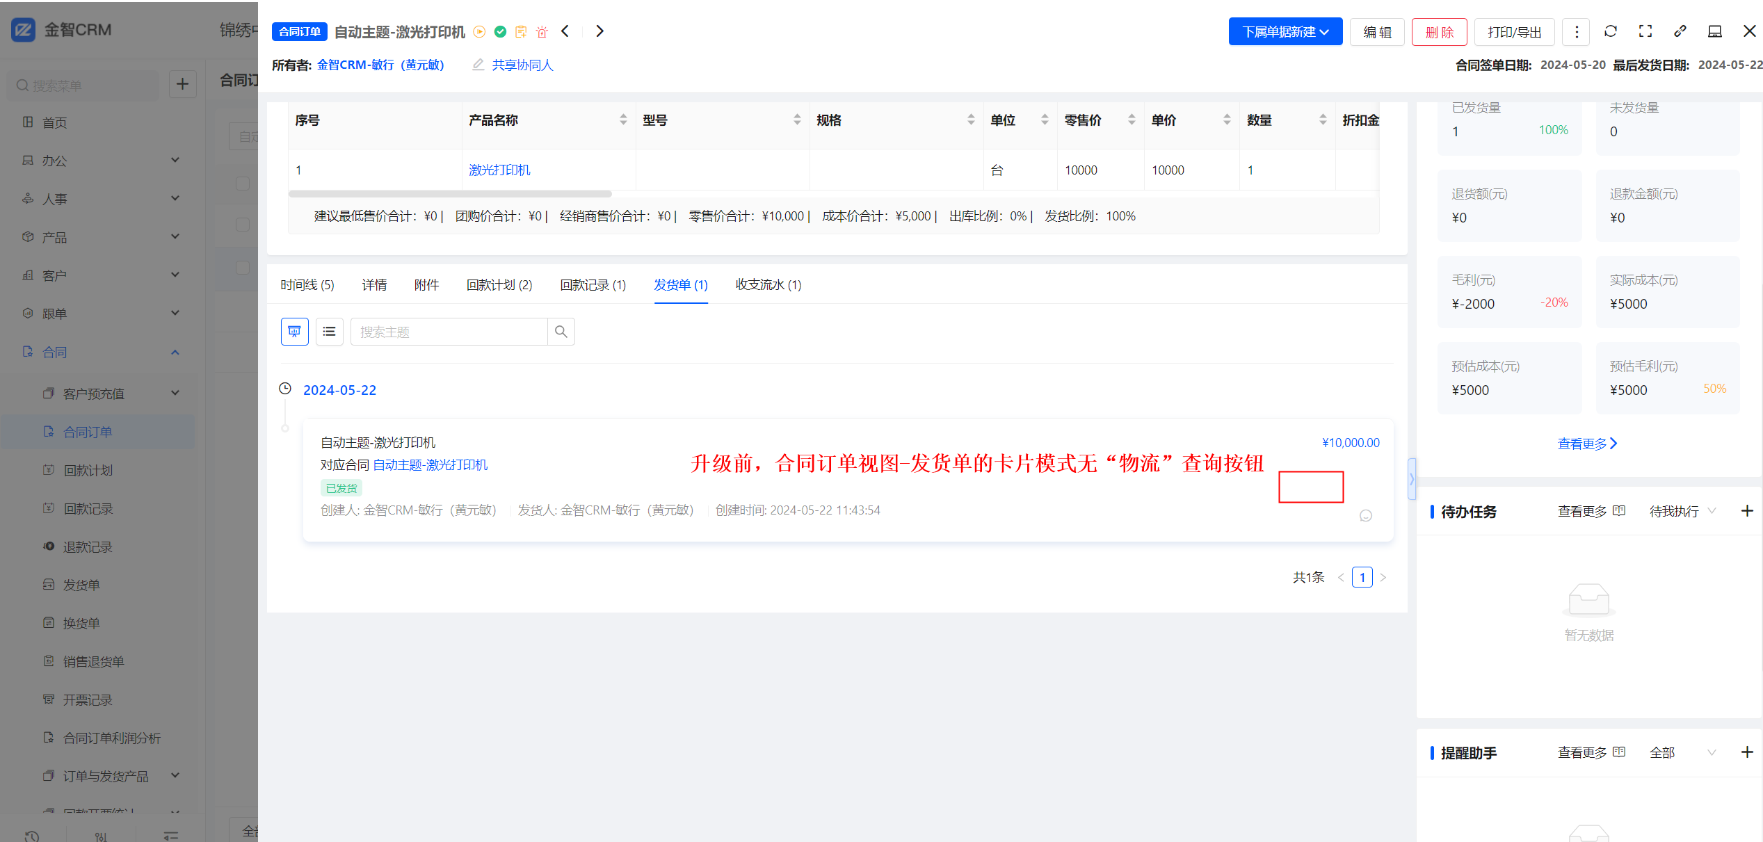The height and width of the screenshot is (842, 1763).
Task: Open the more options vertical dots
Action: click(1576, 32)
